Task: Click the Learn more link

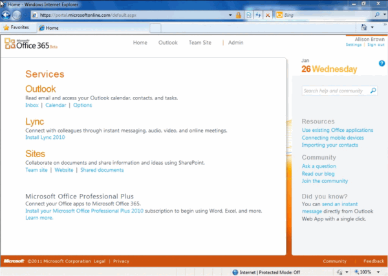Action: (39, 218)
